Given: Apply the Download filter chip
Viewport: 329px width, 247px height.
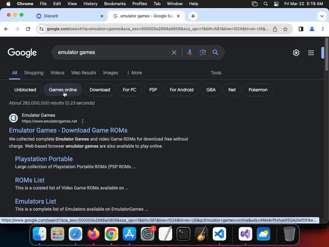Looking at the screenshot, I should tap(100, 90).
